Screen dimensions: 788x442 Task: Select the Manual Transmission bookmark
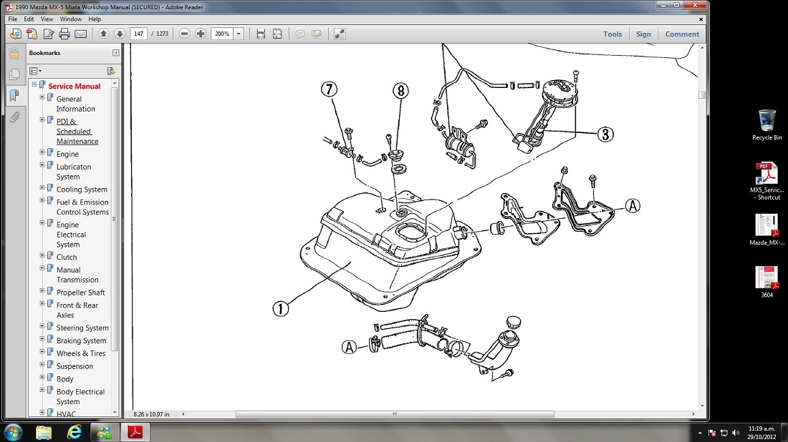(x=77, y=275)
